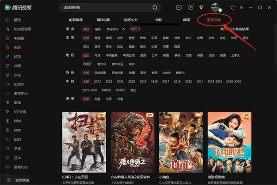Click title text 兴安岭猎人传说2轮回森林
Image resolution: width=277 pixels, height=185 pixels.
pos(130,177)
